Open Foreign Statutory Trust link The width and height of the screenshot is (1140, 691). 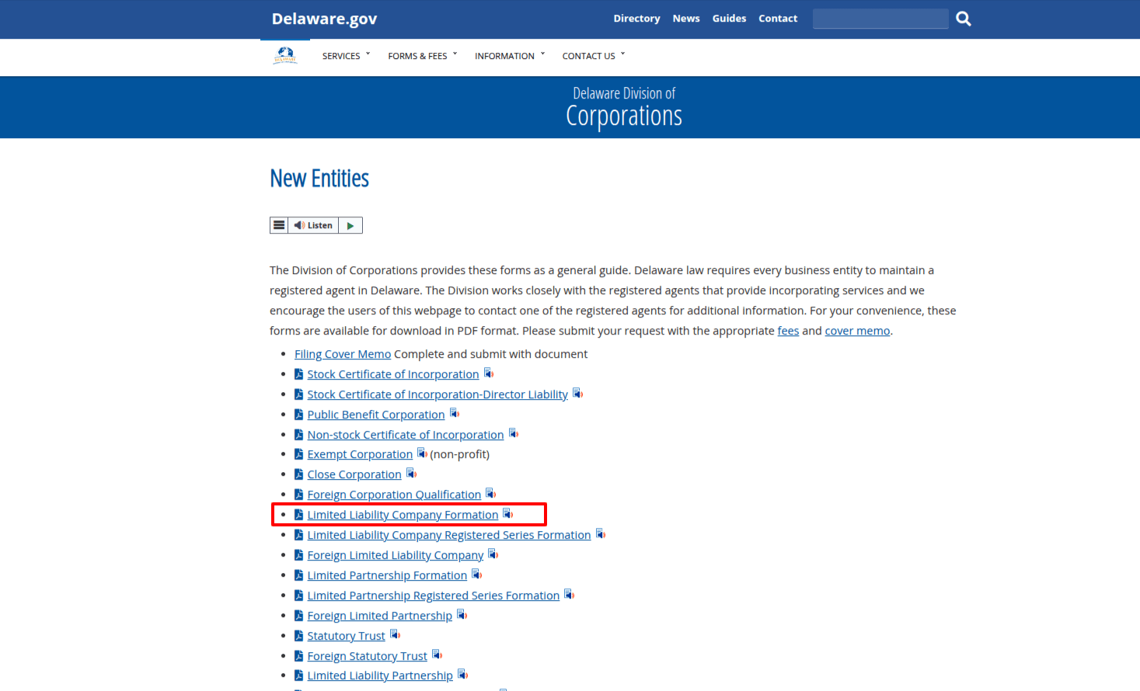point(367,656)
